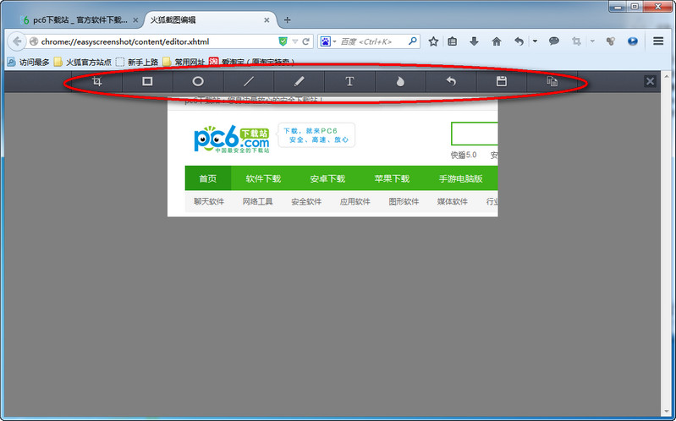Copy screenshot to clipboard icon

click(x=552, y=82)
